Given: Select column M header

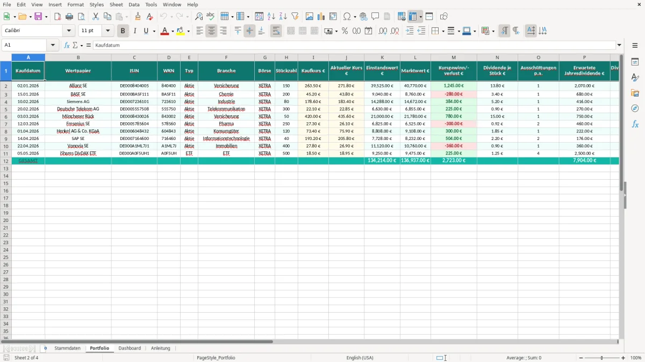Looking at the screenshot, I should [x=454, y=57].
